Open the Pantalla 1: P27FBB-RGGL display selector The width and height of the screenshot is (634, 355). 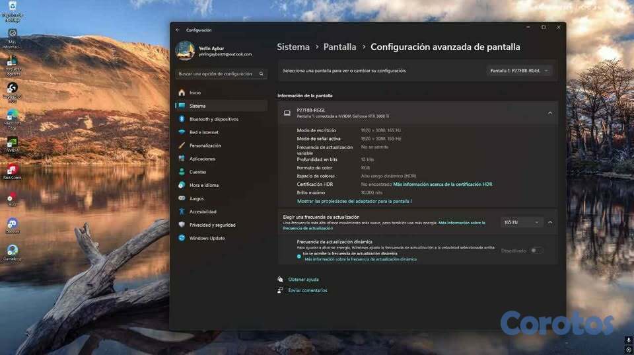coord(519,70)
